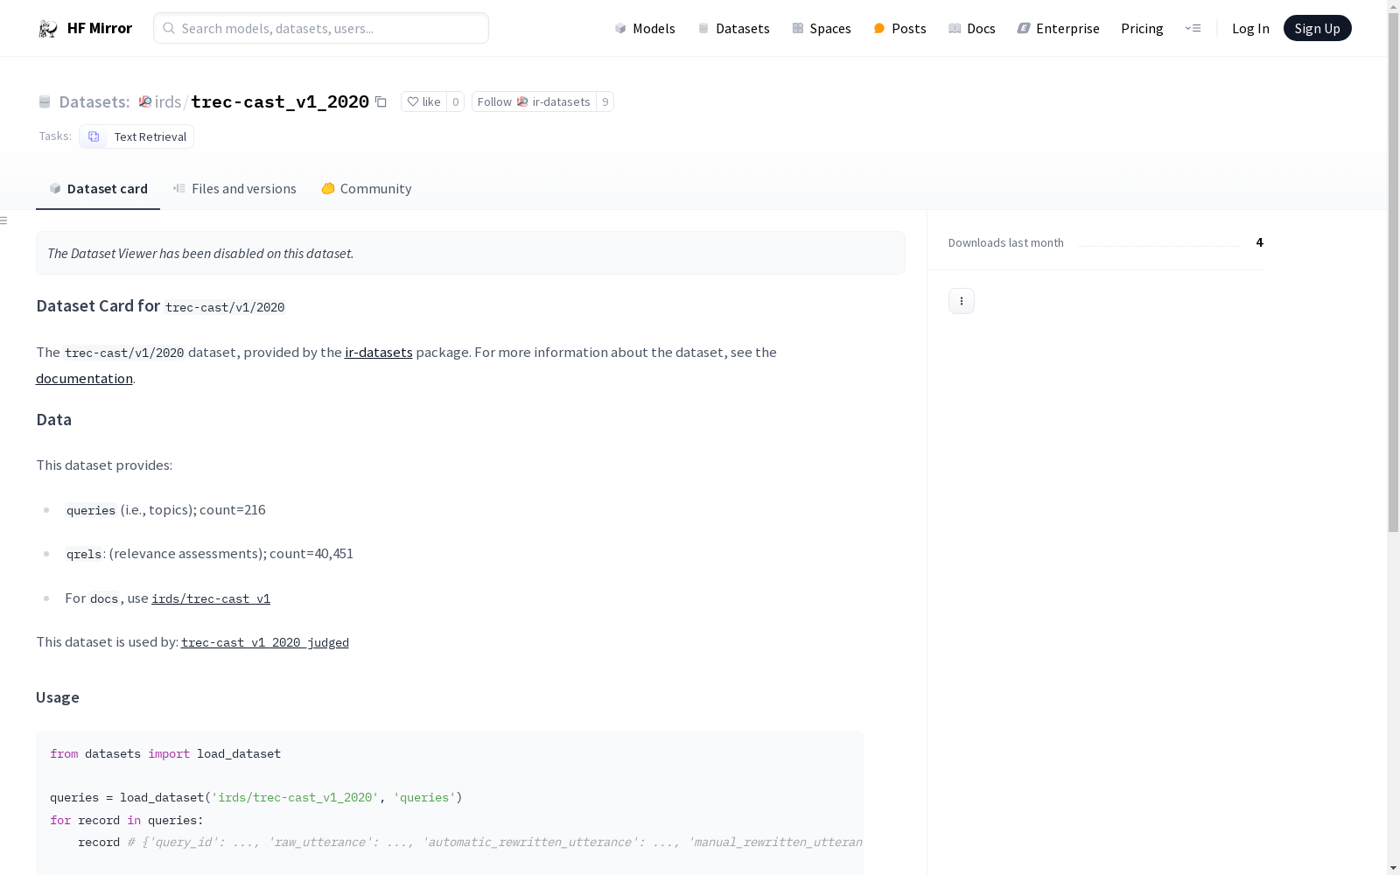Copy dataset name with the copy icon
This screenshot has width=1400, height=875.
pyautogui.click(x=381, y=101)
